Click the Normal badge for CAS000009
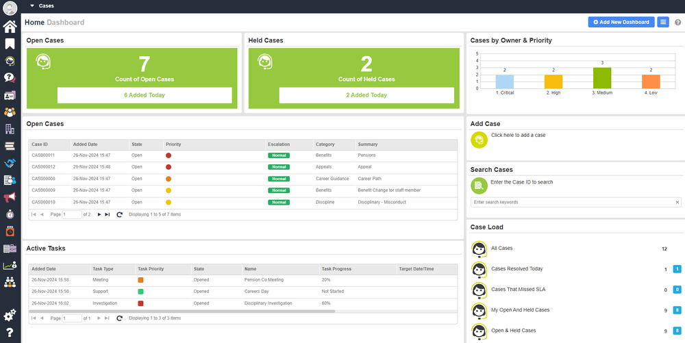 tap(279, 191)
